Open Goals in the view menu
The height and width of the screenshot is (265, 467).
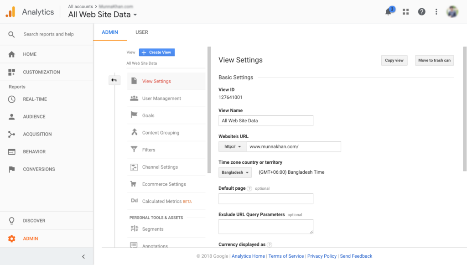point(148,115)
